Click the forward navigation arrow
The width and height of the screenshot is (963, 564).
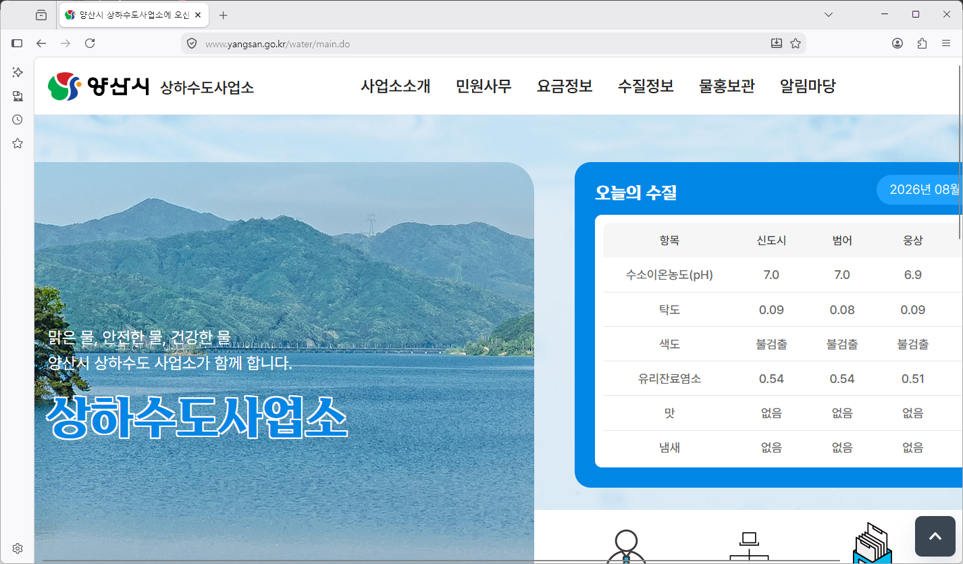point(66,43)
